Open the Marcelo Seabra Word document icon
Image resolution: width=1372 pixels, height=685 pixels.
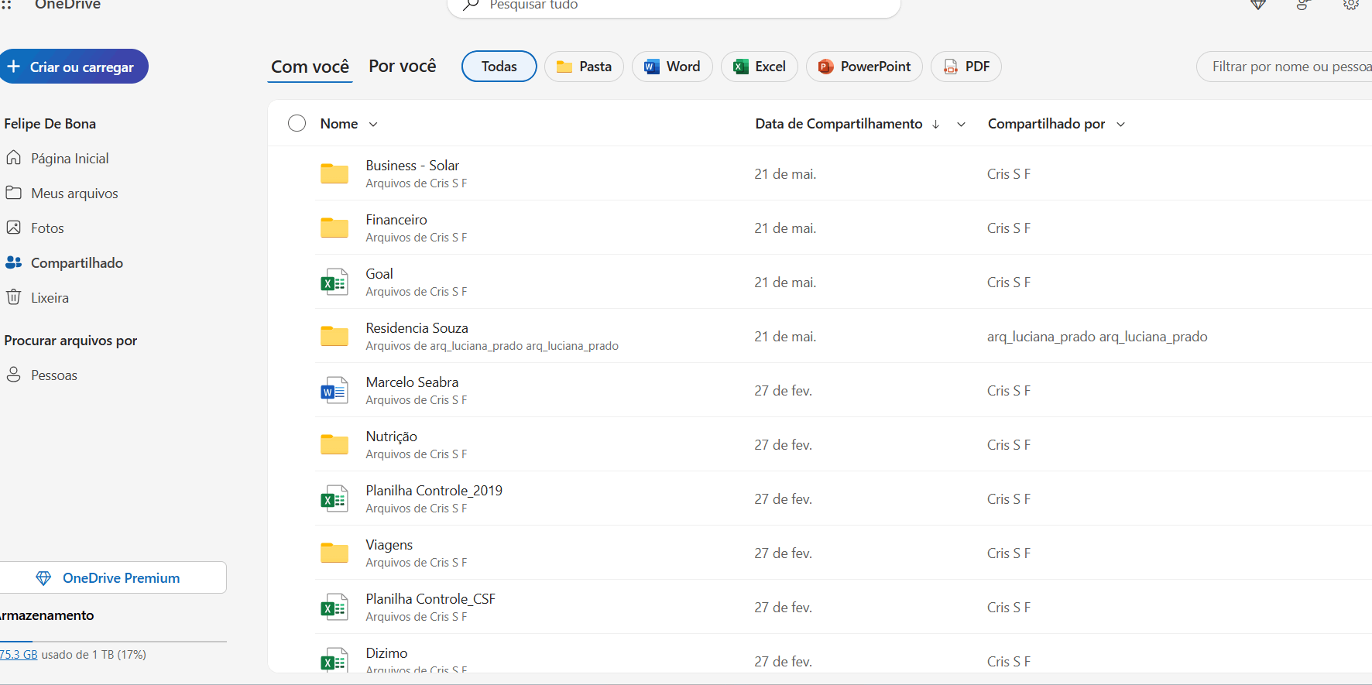pyautogui.click(x=334, y=391)
